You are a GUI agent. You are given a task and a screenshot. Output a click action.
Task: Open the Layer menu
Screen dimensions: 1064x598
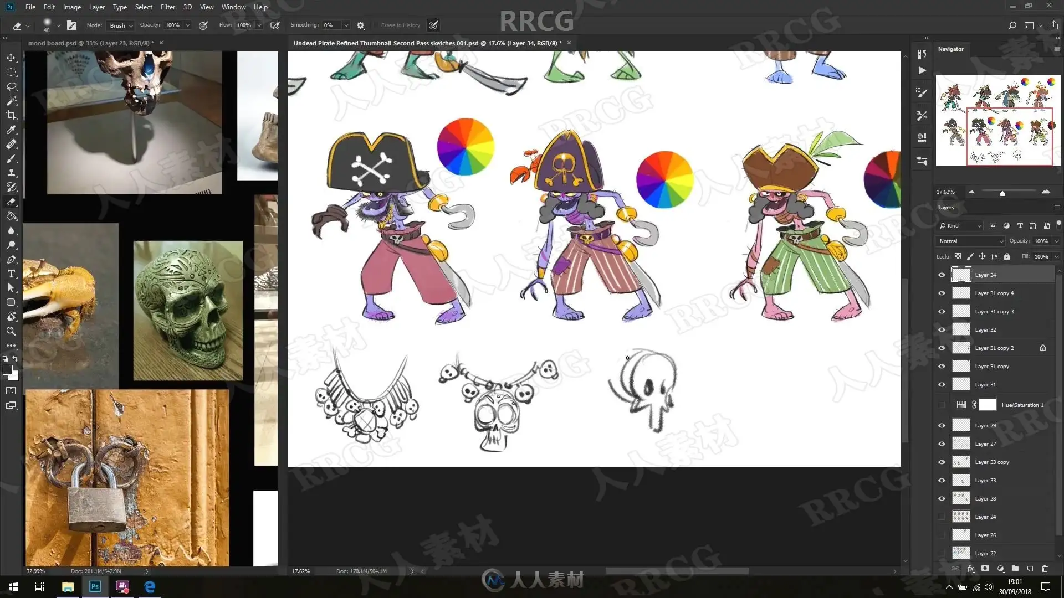coord(97,7)
